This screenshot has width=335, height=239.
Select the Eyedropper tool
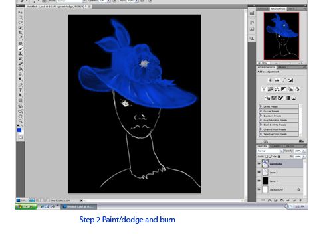coord(20,38)
